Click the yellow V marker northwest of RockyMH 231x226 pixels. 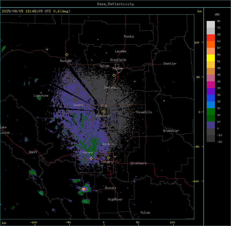coord(47,49)
